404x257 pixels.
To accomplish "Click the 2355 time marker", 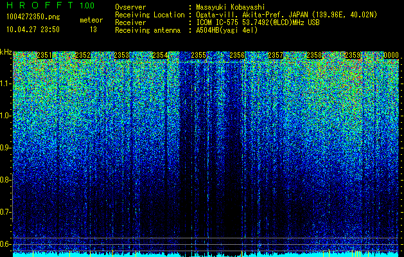I will pos(198,55).
